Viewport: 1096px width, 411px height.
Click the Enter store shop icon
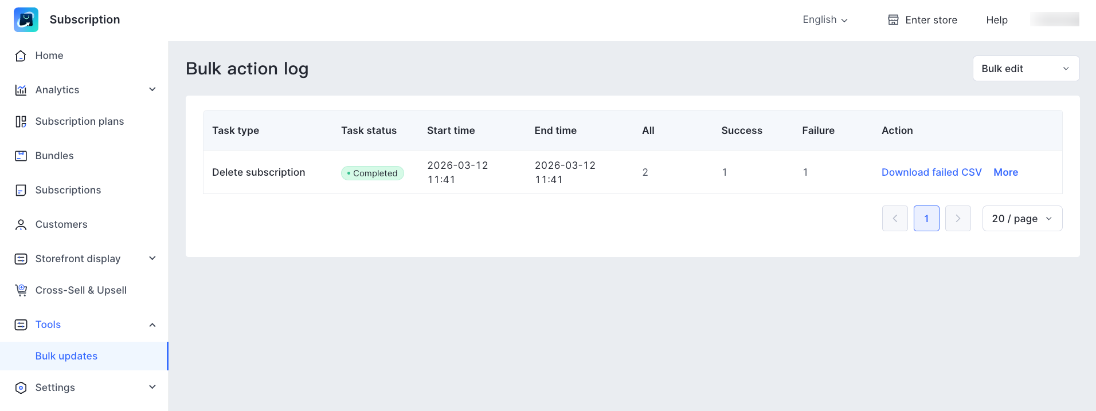893,20
